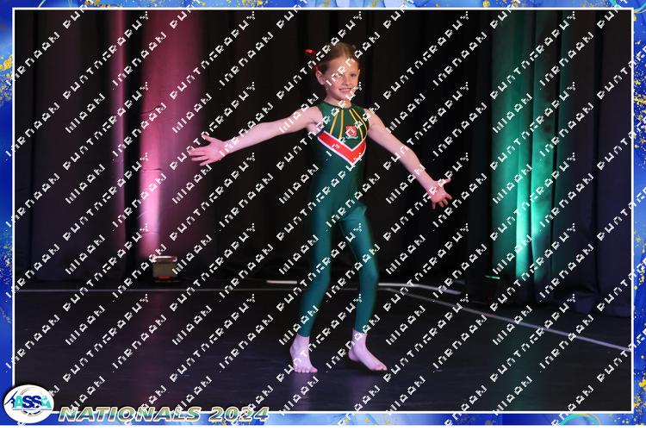Select the "NATIONALS 2024" caption text

[x=164, y=414]
